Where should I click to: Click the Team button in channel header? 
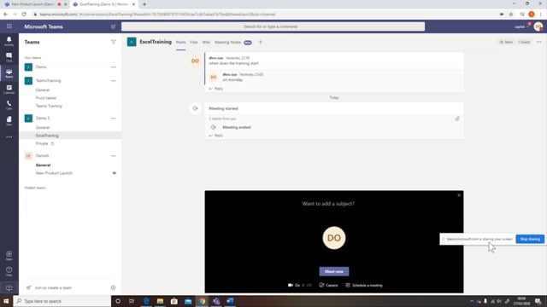click(506, 42)
